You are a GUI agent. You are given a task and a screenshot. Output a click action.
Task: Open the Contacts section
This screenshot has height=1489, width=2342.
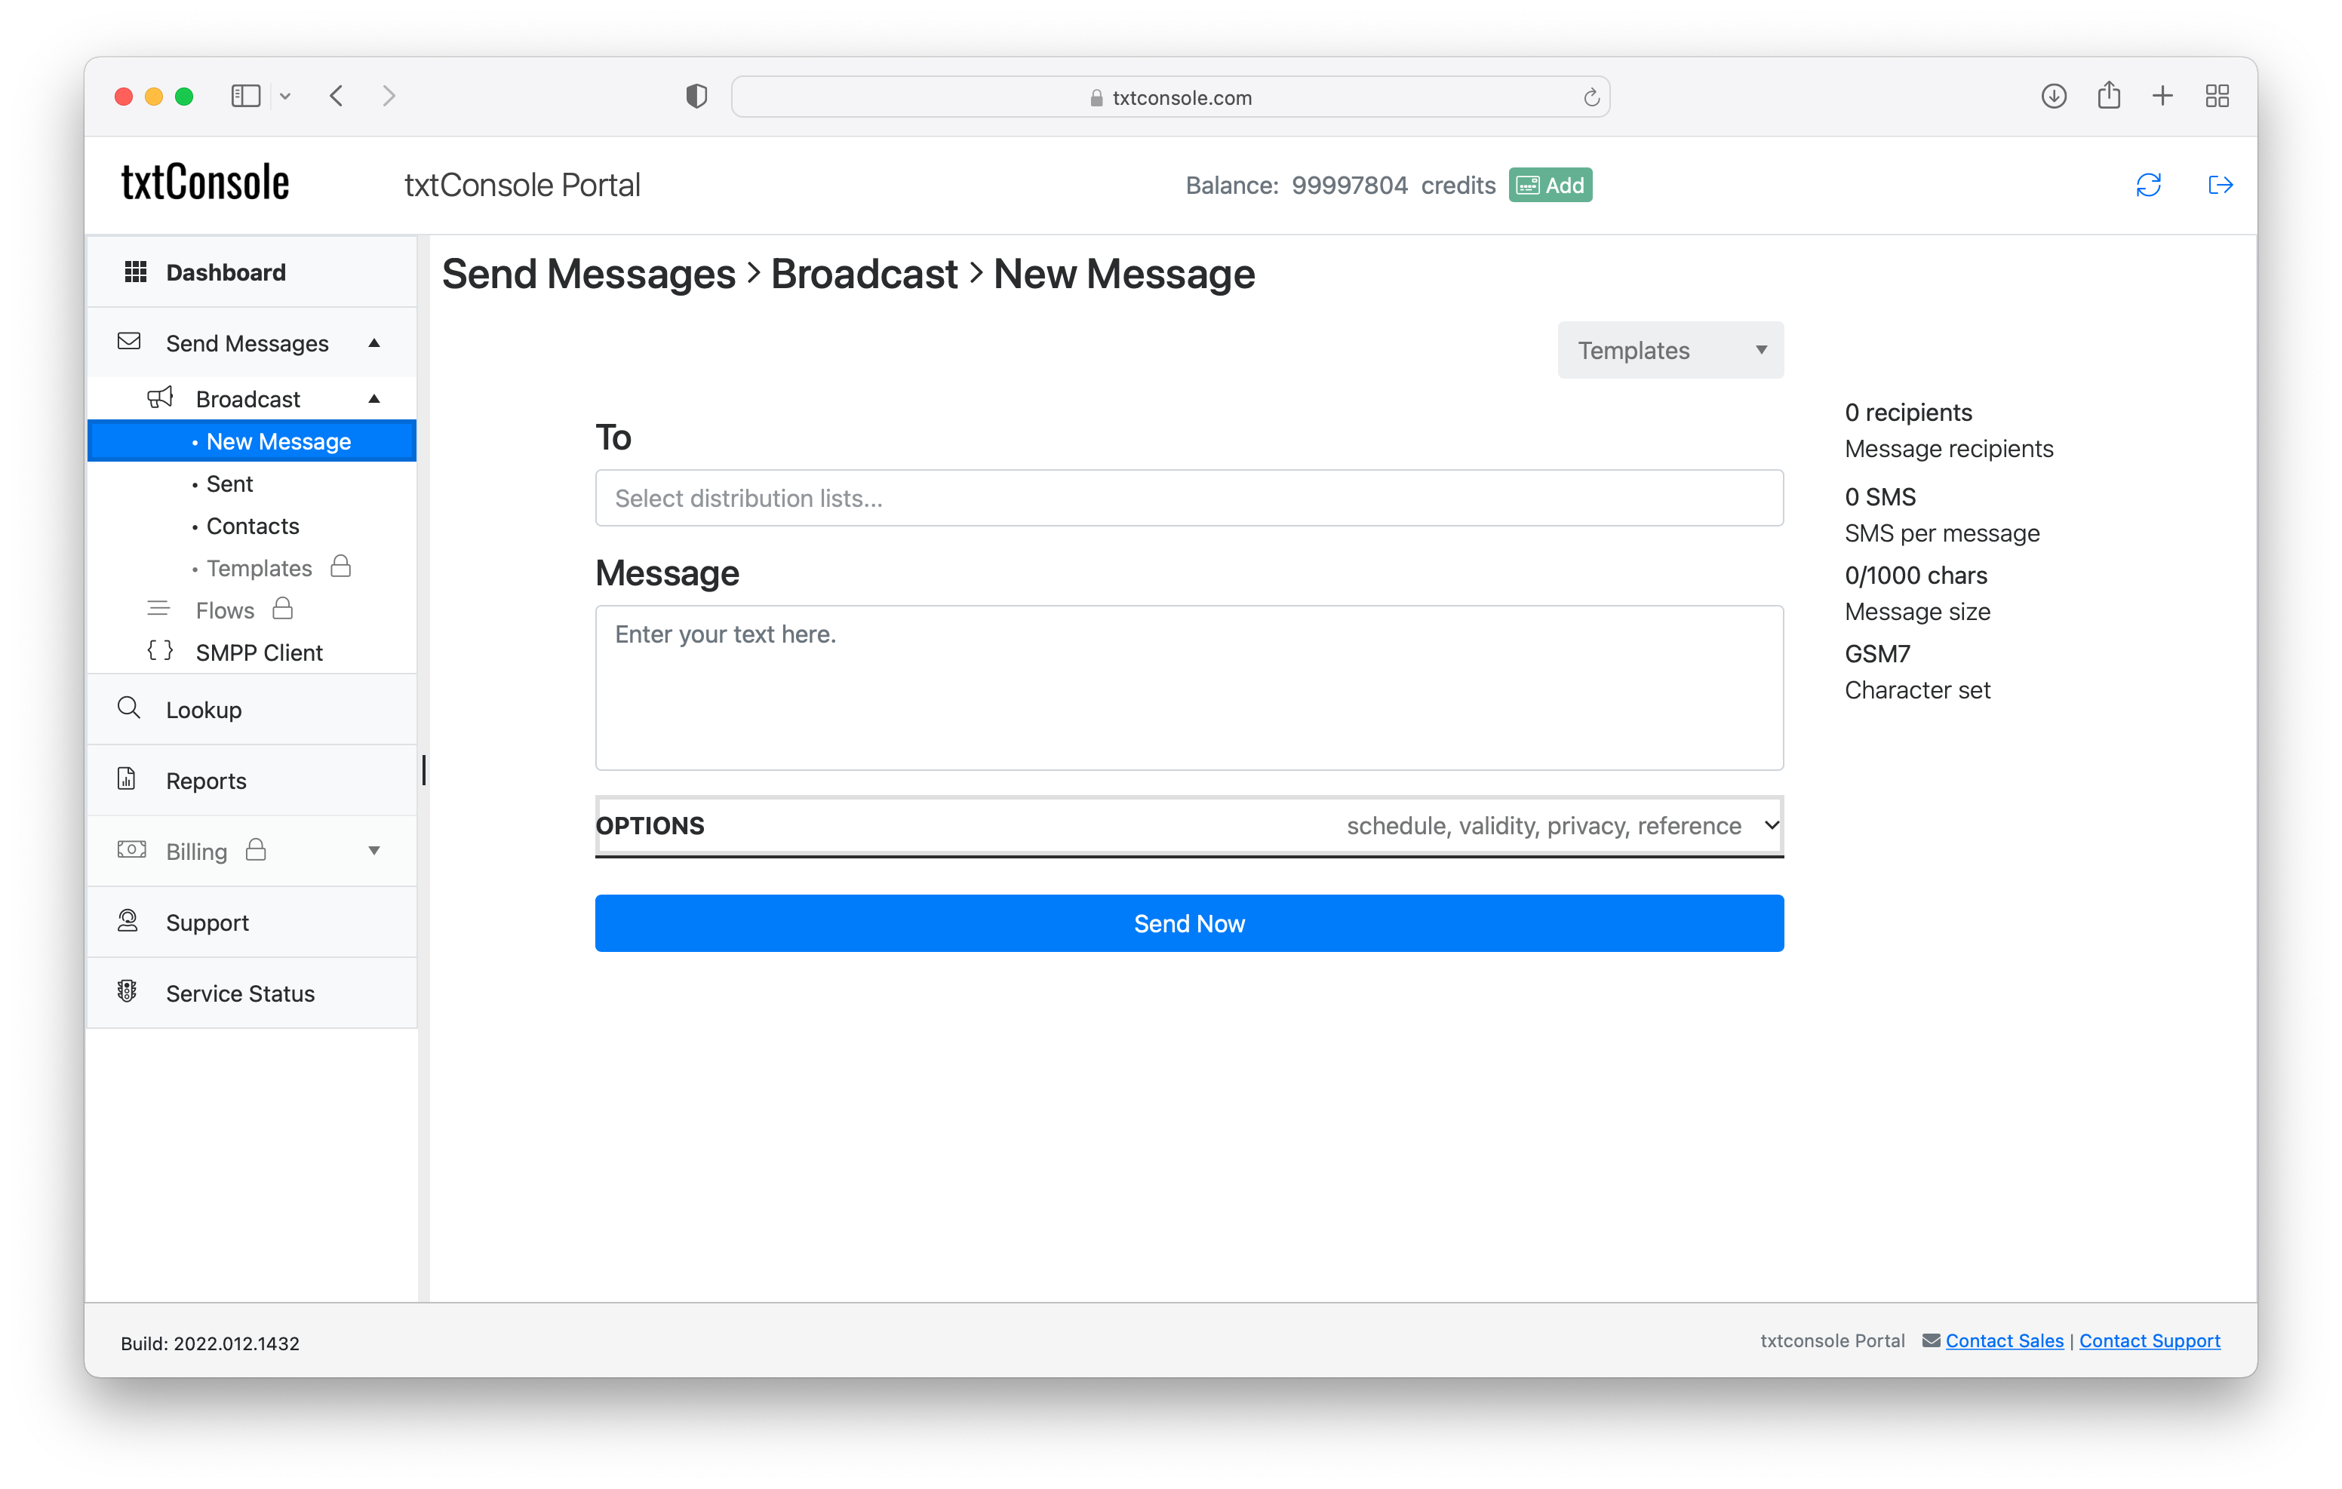tap(253, 525)
